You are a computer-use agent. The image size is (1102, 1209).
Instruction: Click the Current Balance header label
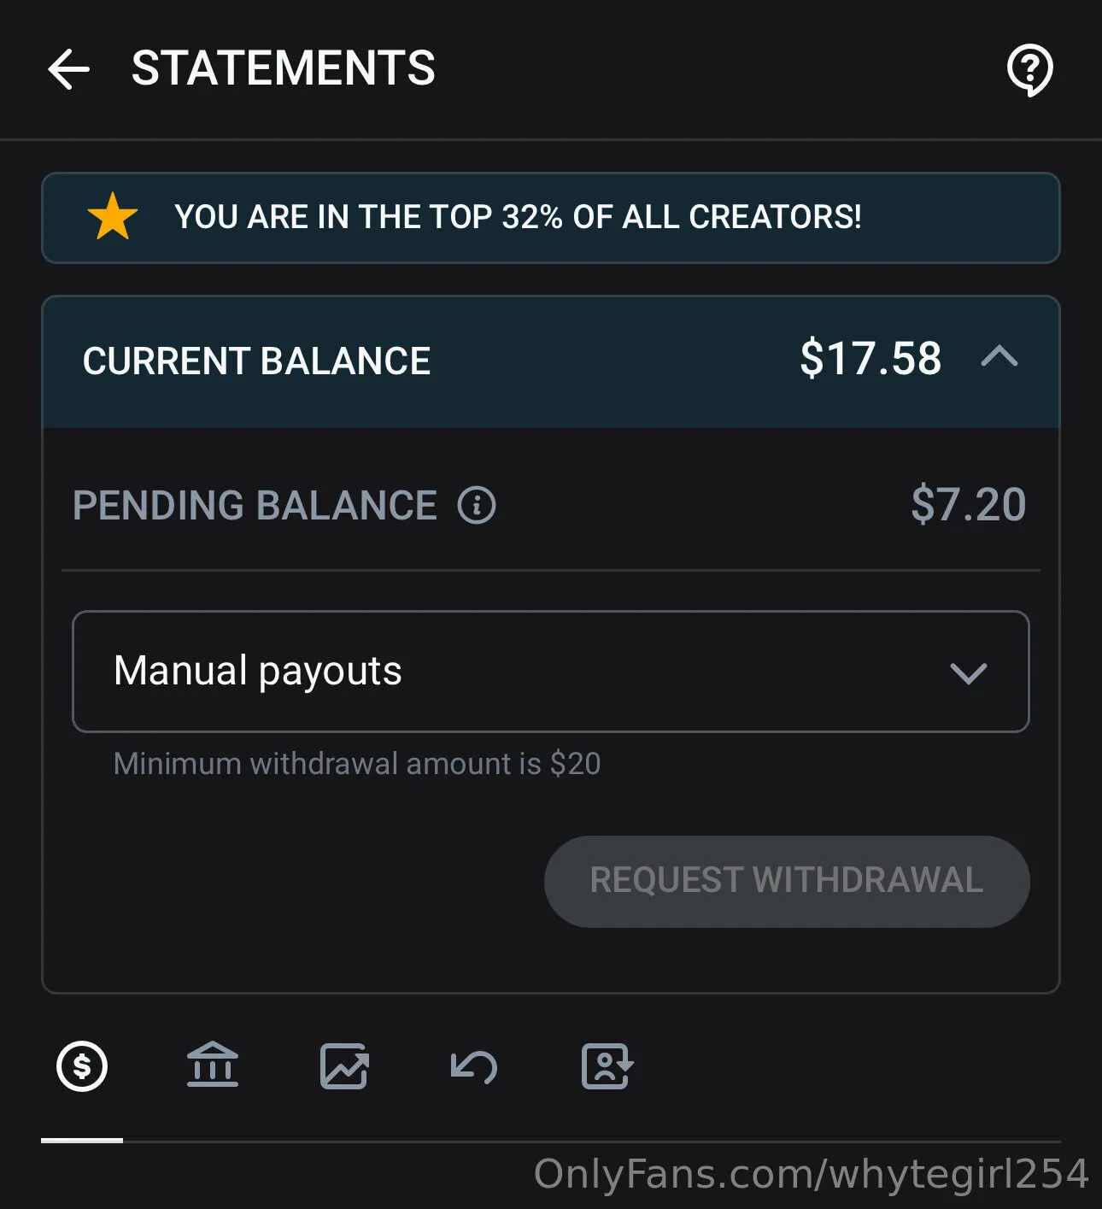pos(256,361)
